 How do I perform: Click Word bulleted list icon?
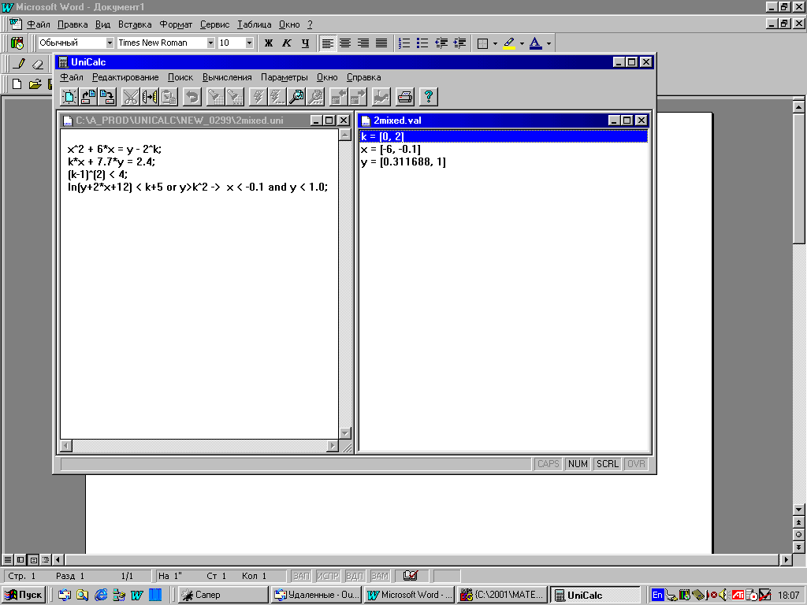(422, 43)
